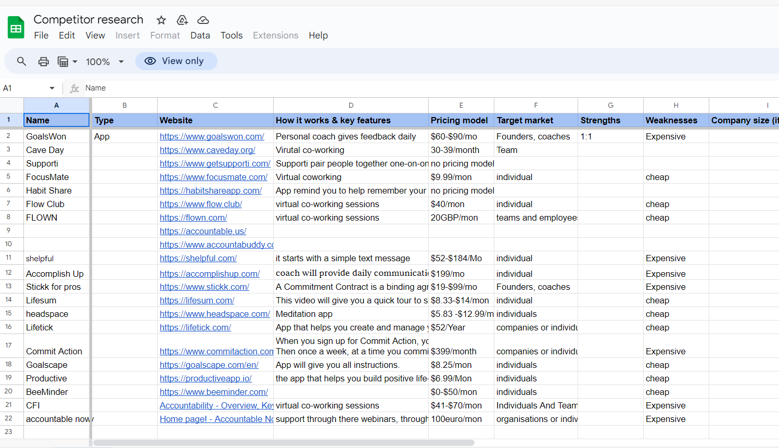This screenshot has width=779, height=448.
Task: Click the Google Sheets home icon
Action: 16,28
